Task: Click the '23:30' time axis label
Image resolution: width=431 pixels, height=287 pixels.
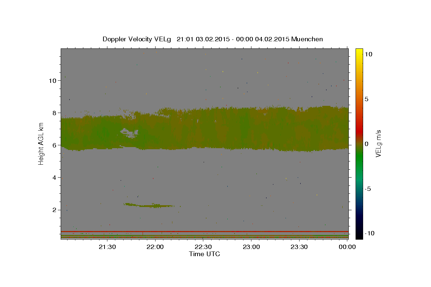Action: [299, 247]
